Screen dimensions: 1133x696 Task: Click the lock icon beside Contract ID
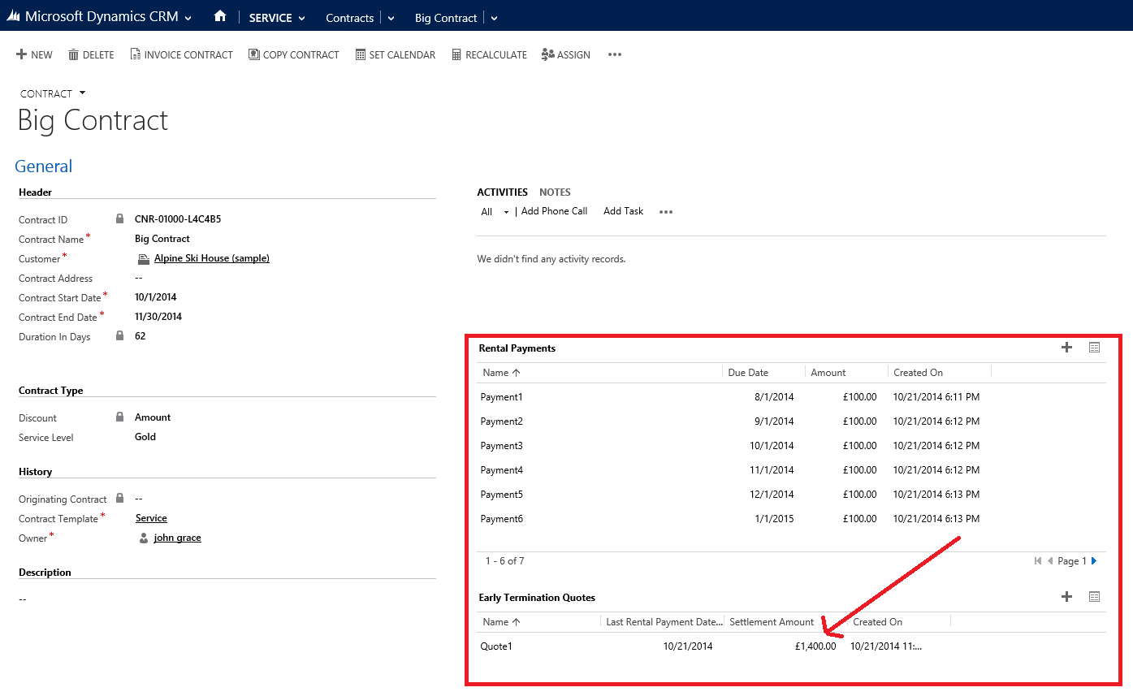119,218
